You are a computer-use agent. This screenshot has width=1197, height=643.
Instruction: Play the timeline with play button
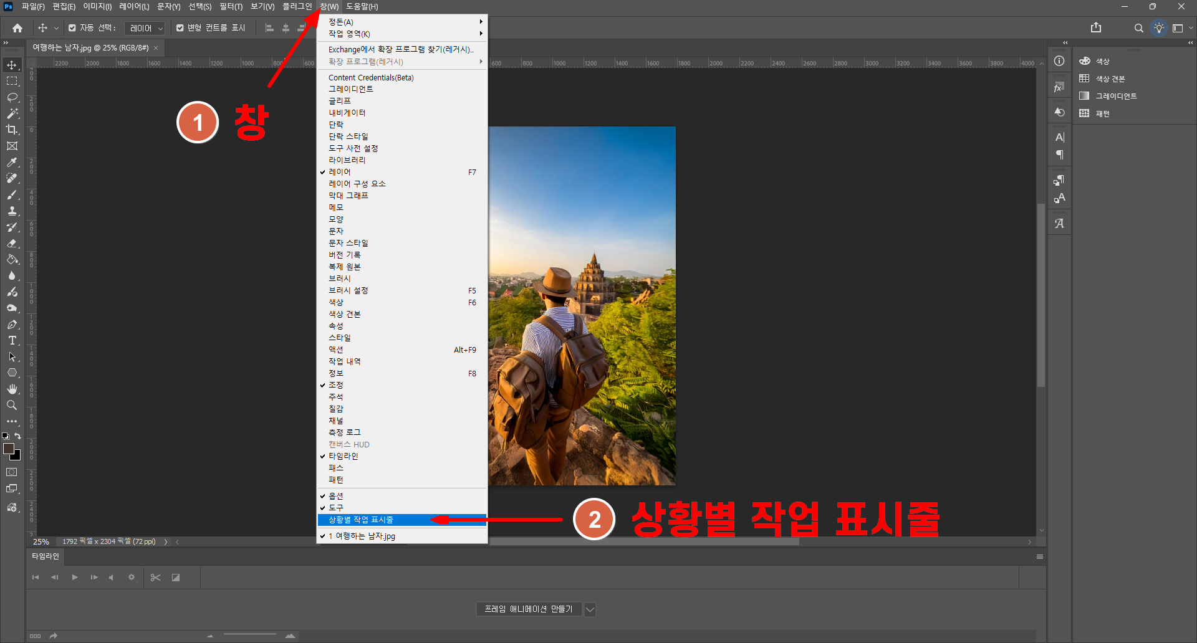(75, 578)
